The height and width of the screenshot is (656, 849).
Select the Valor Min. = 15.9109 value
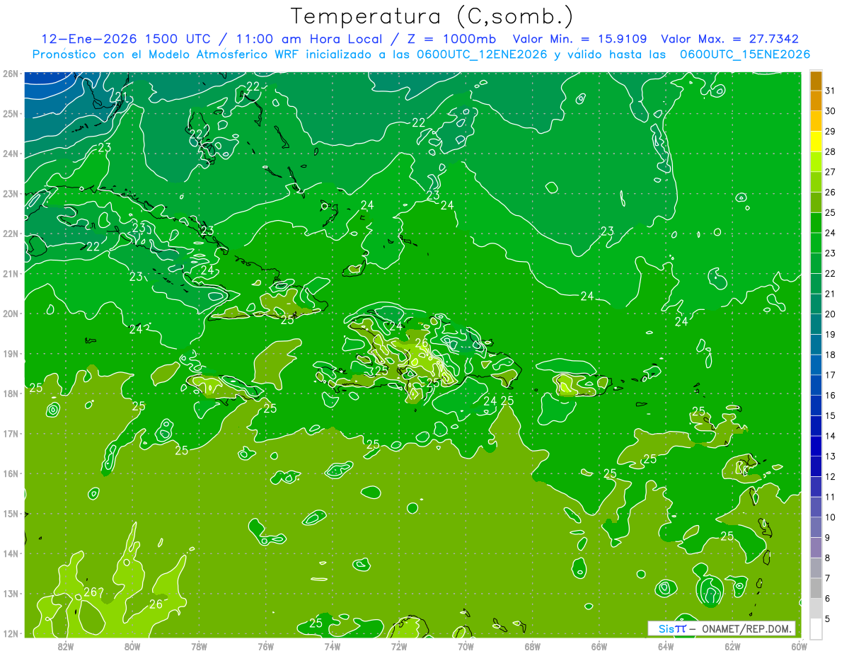click(x=580, y=39)
